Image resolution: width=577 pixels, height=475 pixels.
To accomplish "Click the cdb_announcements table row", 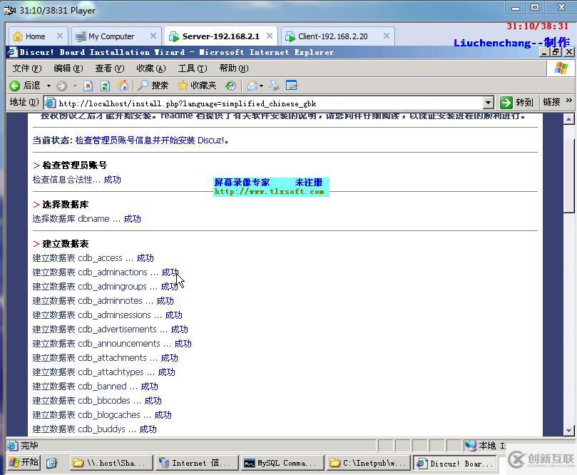I will pos(112,343).
